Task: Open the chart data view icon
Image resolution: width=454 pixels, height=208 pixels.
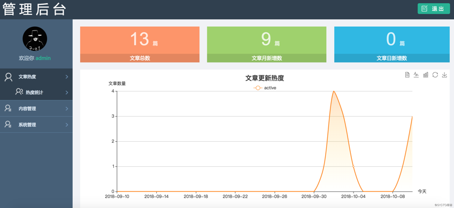Action: (407, 75)
